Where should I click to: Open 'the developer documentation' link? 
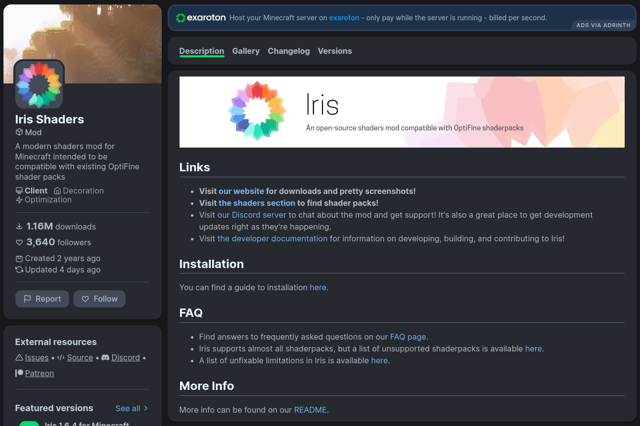[272, 238]
